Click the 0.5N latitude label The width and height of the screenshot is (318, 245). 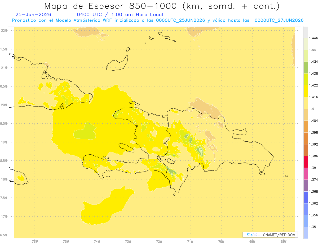click(4, 86)
